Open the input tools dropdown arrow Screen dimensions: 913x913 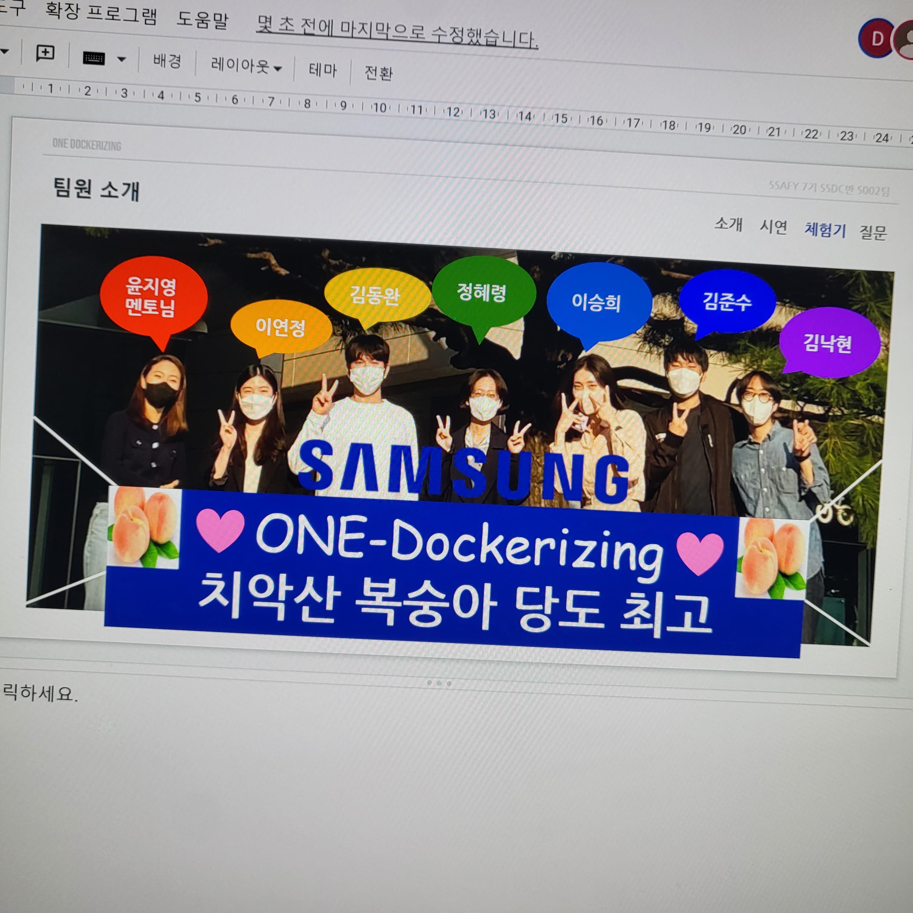(122, 60)
